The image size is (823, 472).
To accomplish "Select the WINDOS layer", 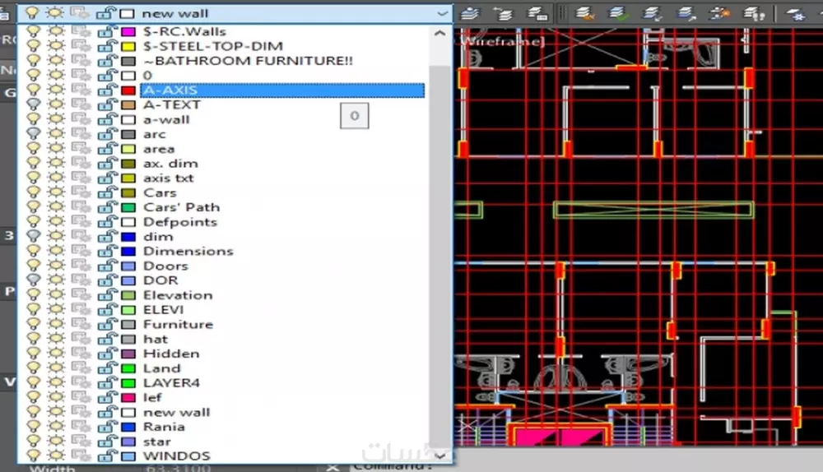I will (x=177, y=456).
